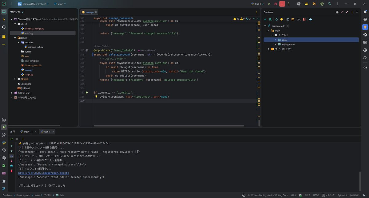The width and height of the screenshot is (369, 198).
Task: Open the Run tool window sidebar icon
Action: pyautogui.click(x=4, y=127)
